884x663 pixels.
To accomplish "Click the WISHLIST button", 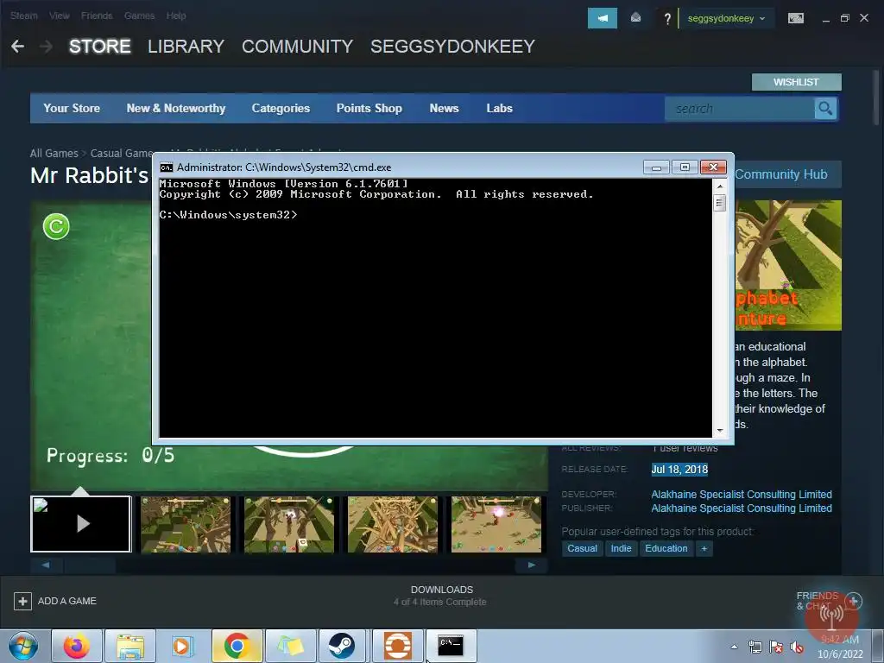I will [x=796, y=82].
